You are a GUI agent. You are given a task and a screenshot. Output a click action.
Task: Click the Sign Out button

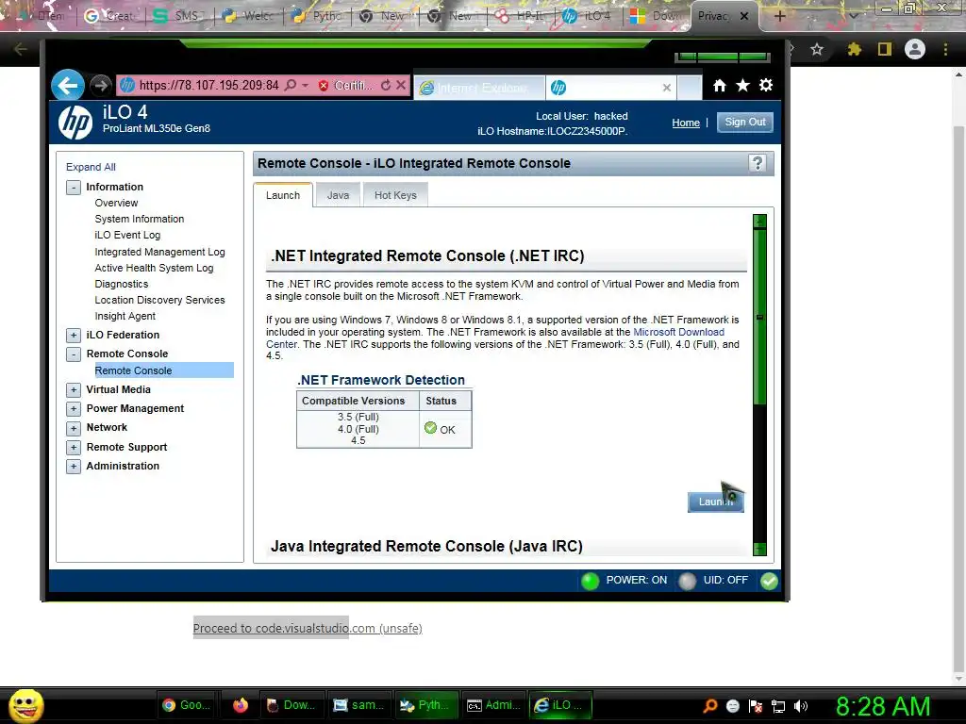pyautogui.click(x=745, y=122)
